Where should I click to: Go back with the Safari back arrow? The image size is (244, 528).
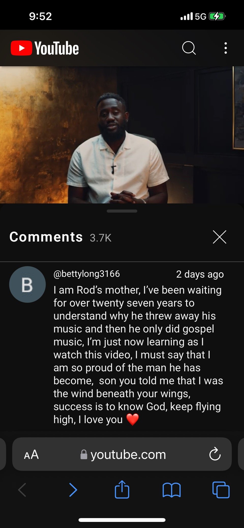pos(22,490)
